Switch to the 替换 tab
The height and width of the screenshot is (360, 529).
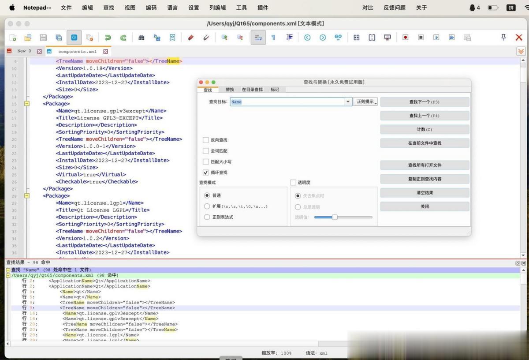coord(230,90)
